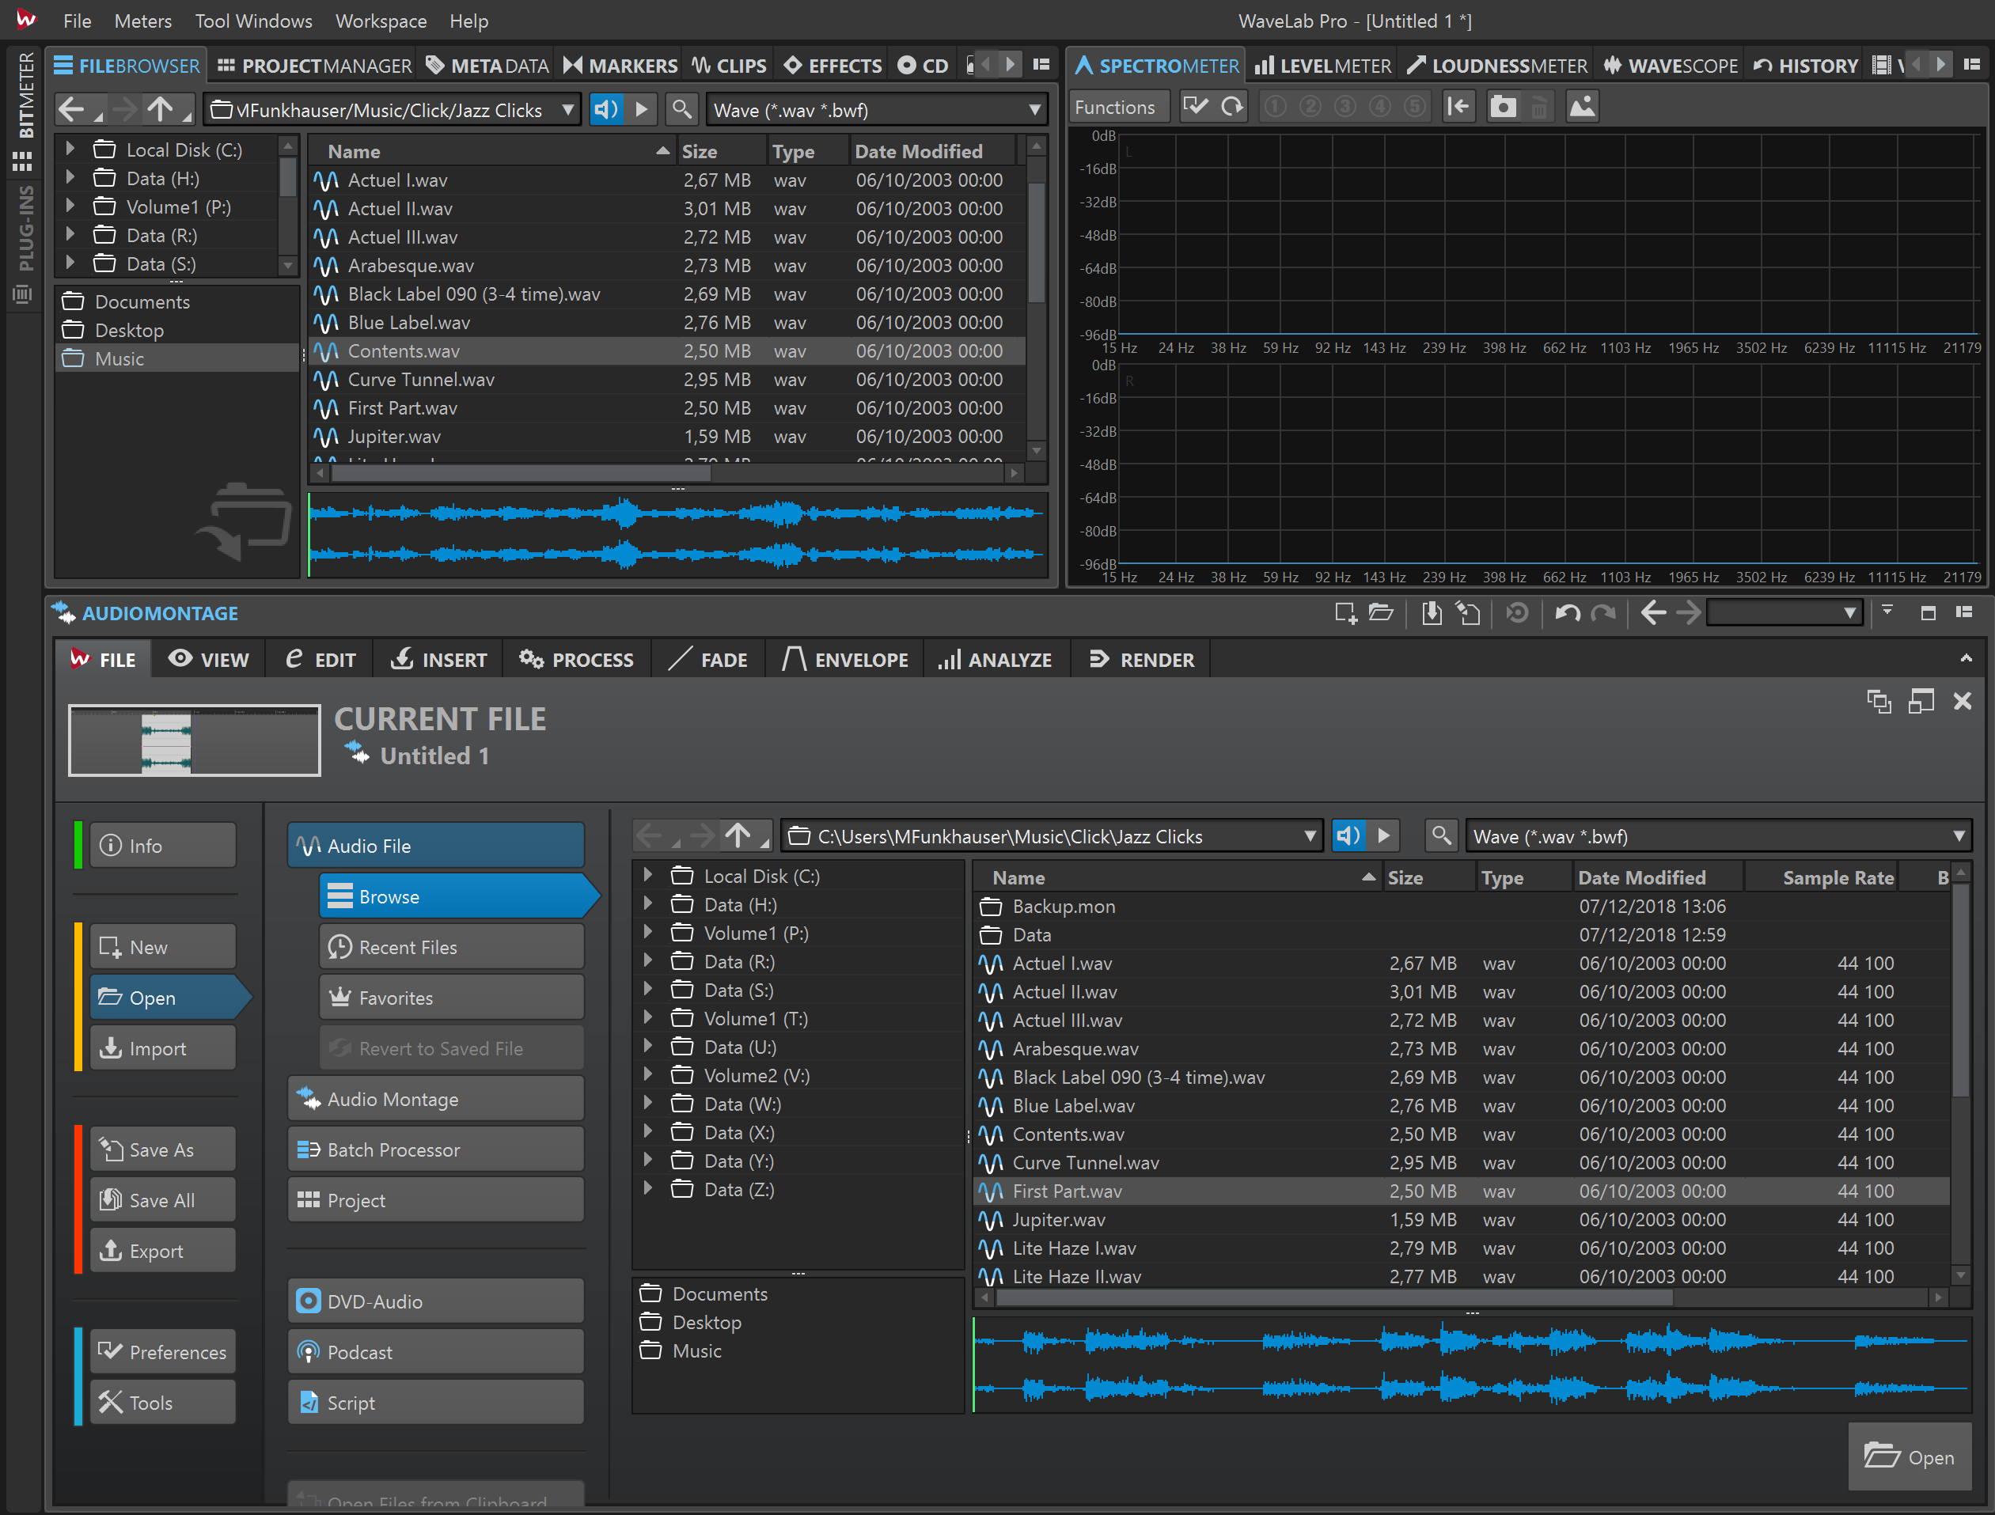Click the Save As button
This screenshot has height=1515, width=1995.
162,1150
